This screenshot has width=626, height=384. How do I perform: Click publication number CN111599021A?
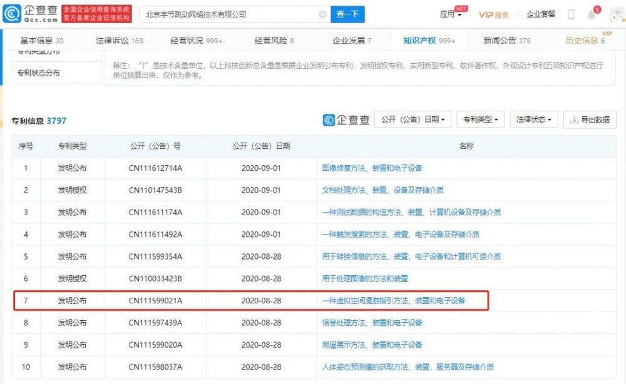click(155, 301)
